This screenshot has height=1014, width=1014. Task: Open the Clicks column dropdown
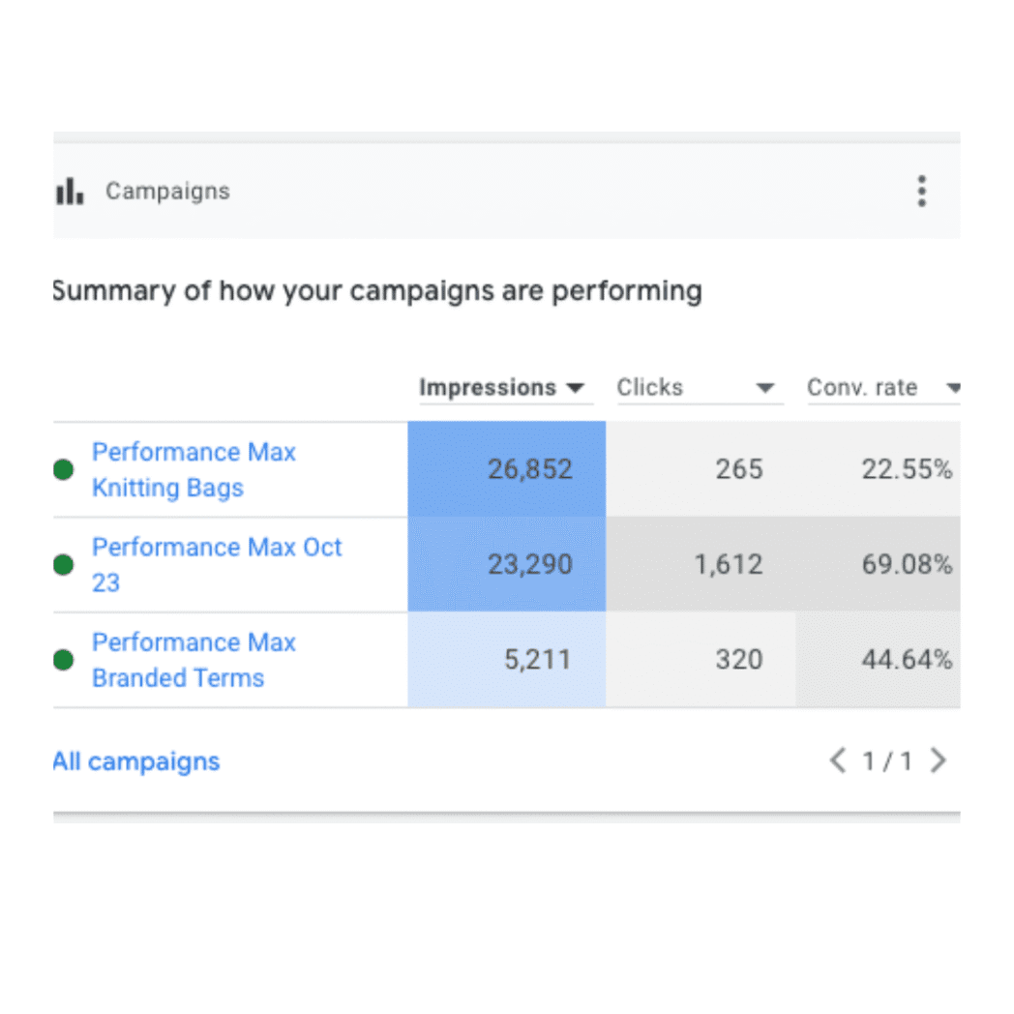tap(765, 389)
